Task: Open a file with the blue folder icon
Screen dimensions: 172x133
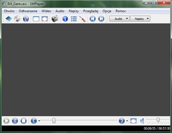Action: pos(9,19)
